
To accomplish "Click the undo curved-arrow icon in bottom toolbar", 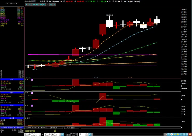I will tap(181, 134).
